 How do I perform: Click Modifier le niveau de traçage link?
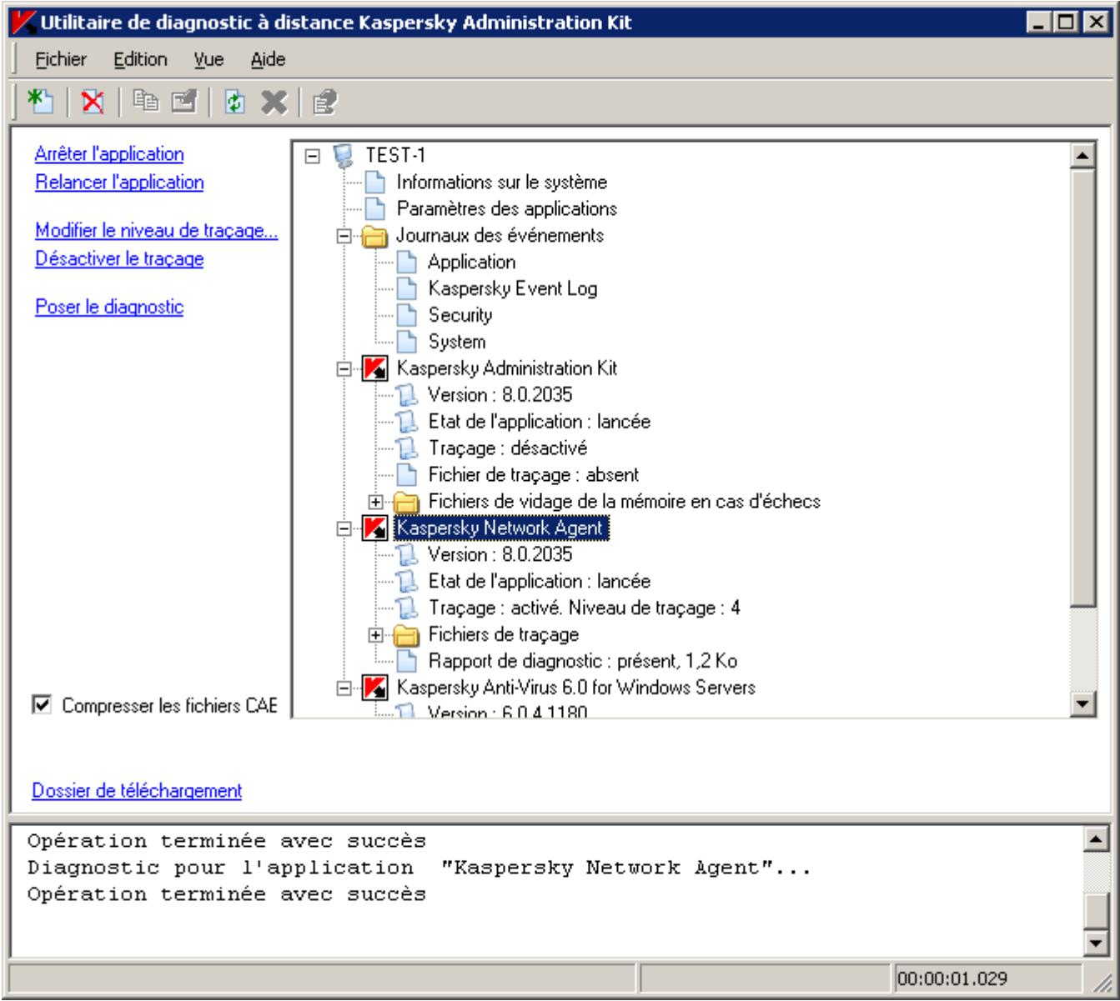pos(157,231)
